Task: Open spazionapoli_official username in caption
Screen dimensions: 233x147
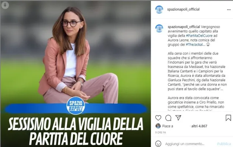Action: point(184,27)
